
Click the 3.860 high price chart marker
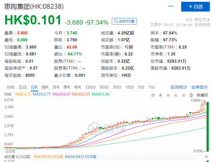(x=195, y=100)
